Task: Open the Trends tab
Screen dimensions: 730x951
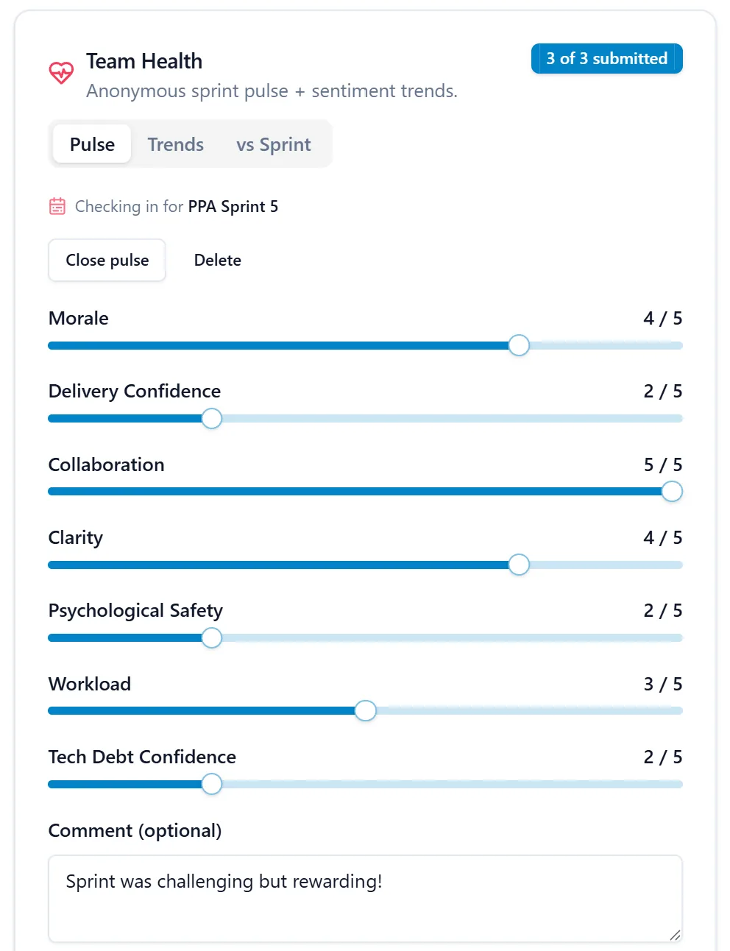Action: [x=175, y=144]
